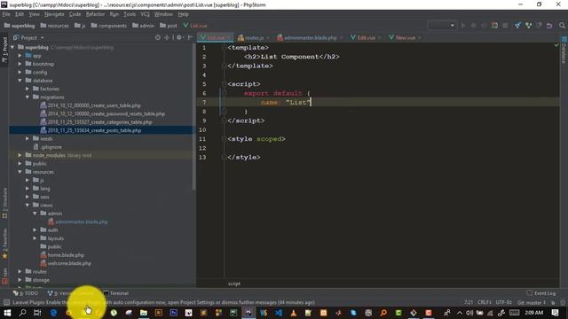Open the run configuration dropdown
Image resolution: width=568 pixels, height=319 pixels.
[x=442, y=26]
